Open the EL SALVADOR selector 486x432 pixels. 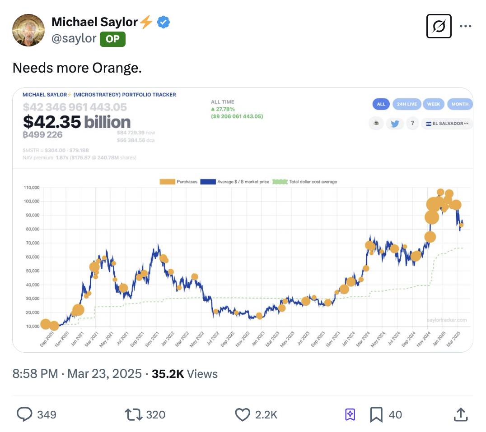(447, 123)
